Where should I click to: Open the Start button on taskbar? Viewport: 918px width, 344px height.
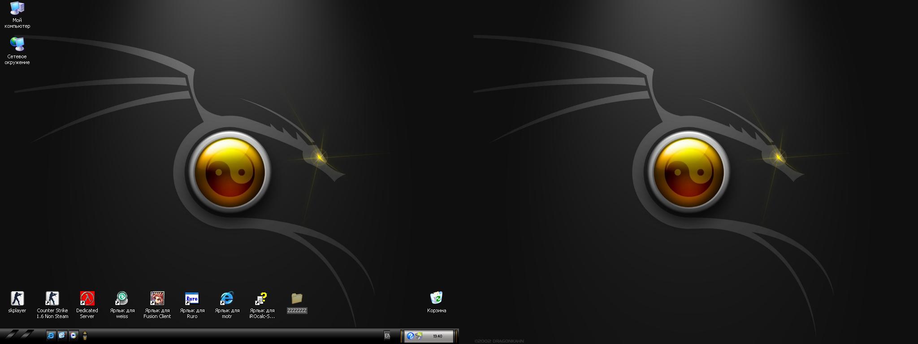tap(20, 334)
